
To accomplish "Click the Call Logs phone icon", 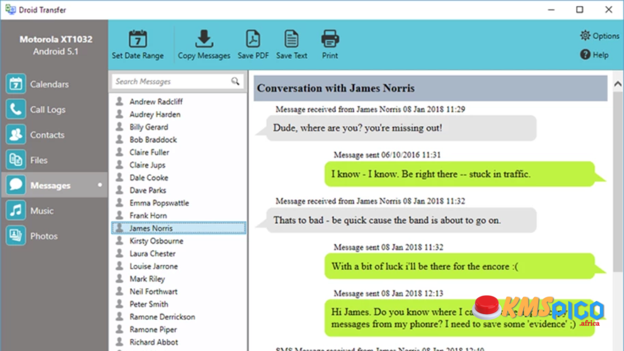I will click(16, 109).
